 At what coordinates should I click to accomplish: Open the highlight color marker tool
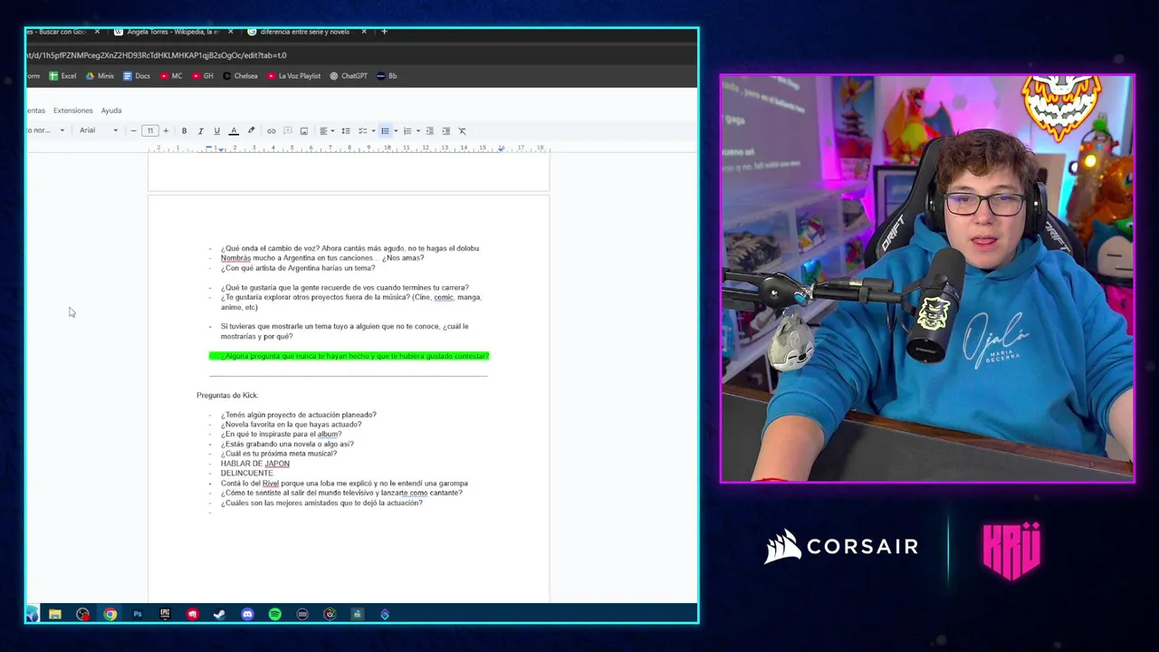click(x=251, y=130)
